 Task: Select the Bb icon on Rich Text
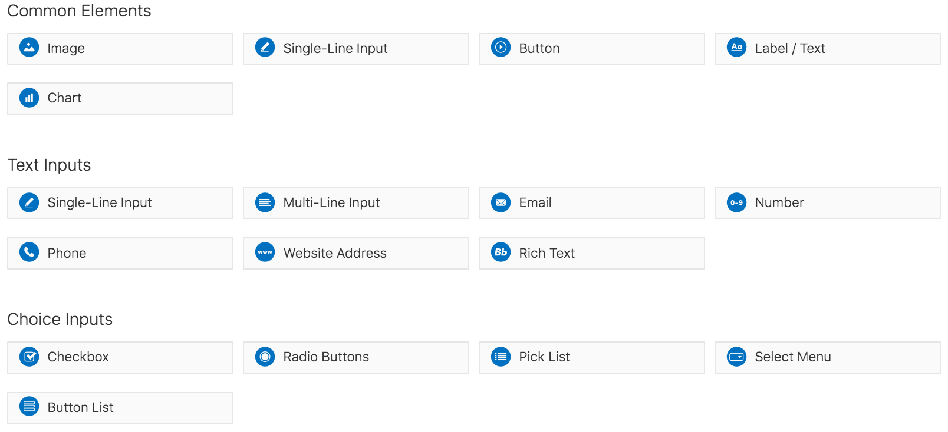click(x=501, y=253)
